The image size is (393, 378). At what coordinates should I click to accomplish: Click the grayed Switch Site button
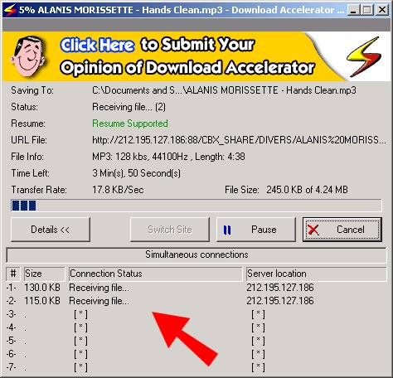pyautogui.click(x=170, y=230)
